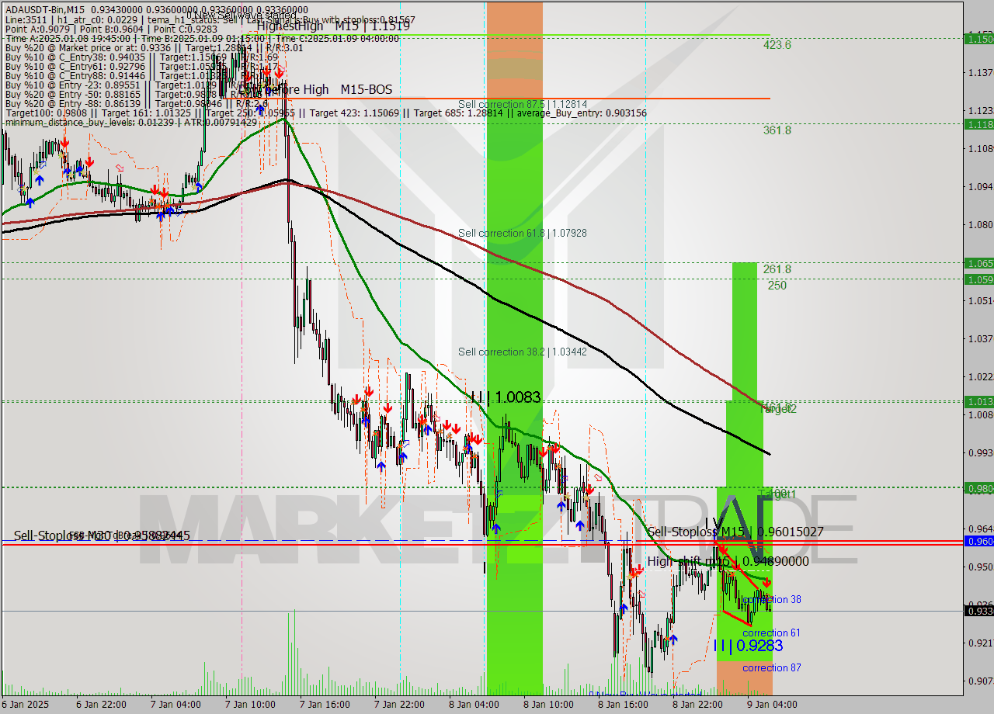Click the wave label | | | 1.0083
Viewport: 994px width, 714px height.
point(506,397)
